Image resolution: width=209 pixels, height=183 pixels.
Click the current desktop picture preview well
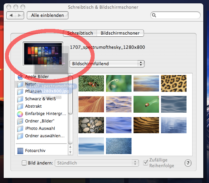coord(43,54)
